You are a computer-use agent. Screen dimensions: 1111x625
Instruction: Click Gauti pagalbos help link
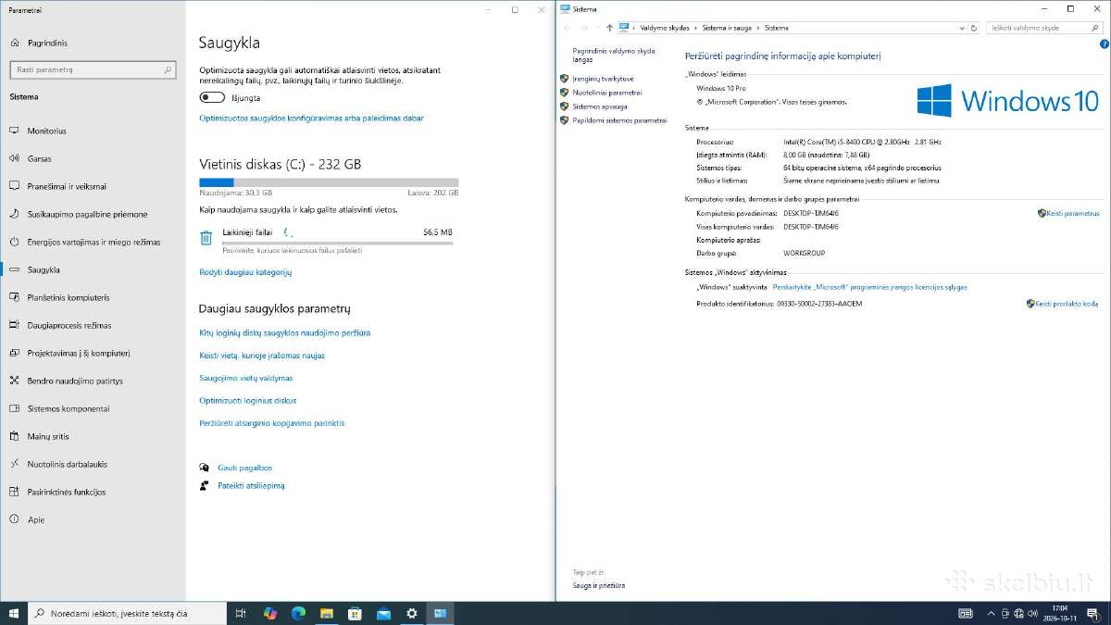244,468
